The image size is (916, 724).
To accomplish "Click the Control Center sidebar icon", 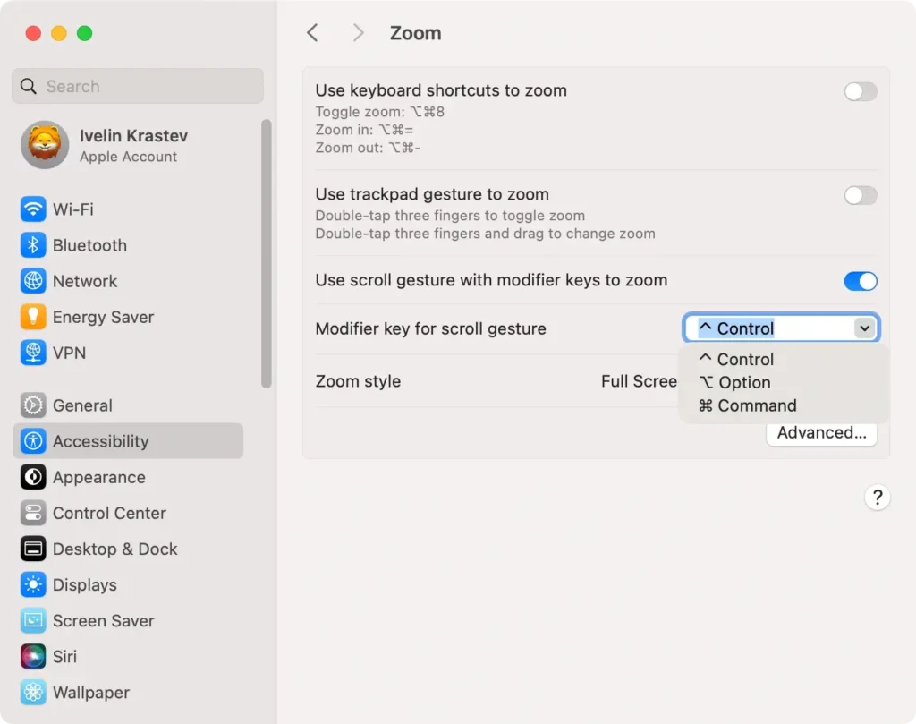I will coord(28,513).
